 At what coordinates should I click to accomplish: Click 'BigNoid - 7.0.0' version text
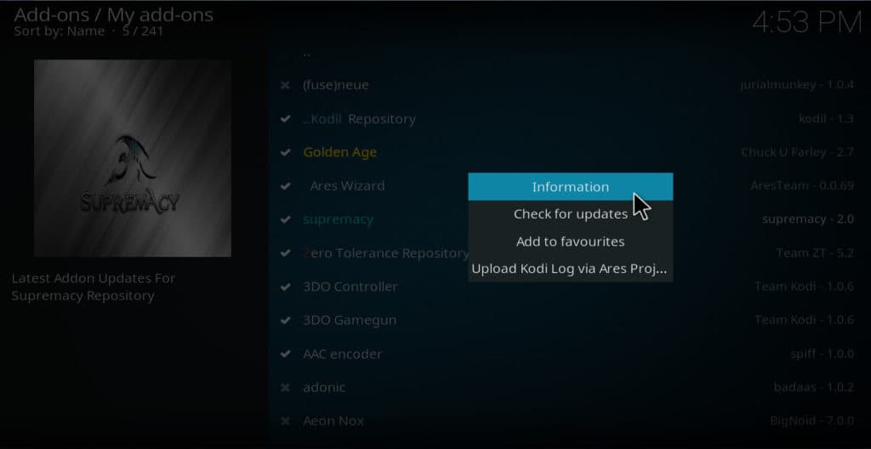[812, 421]
